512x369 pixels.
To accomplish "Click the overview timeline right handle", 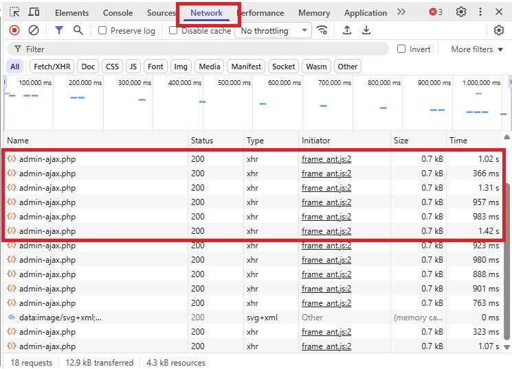I will (x=511, y=82).
